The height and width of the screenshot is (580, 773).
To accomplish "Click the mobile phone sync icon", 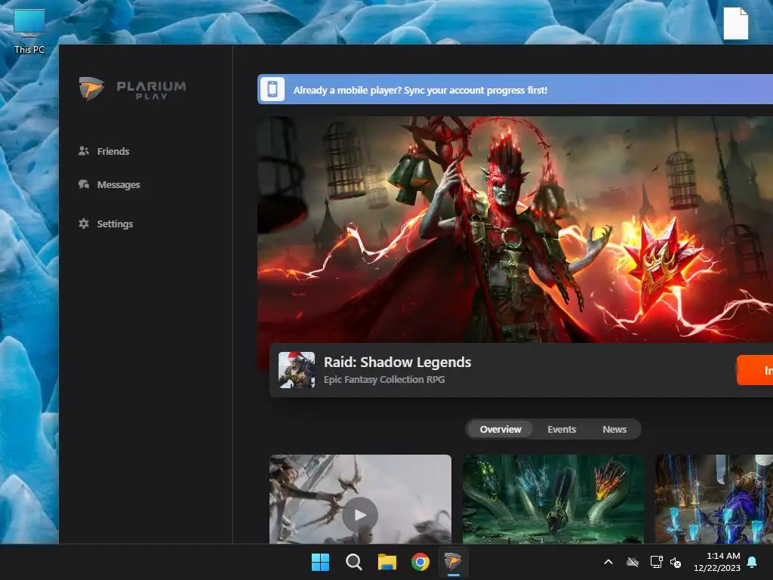I will click(272, 89).
